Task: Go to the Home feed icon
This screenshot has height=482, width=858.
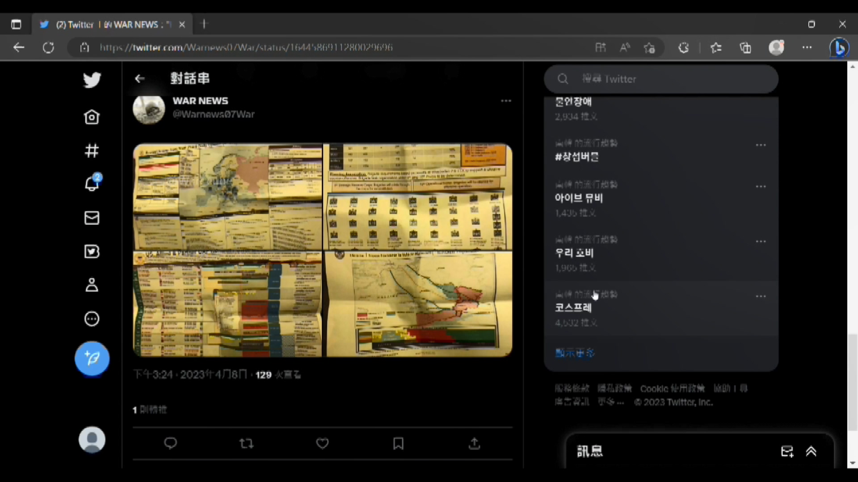Action: (x=92, y=117)
